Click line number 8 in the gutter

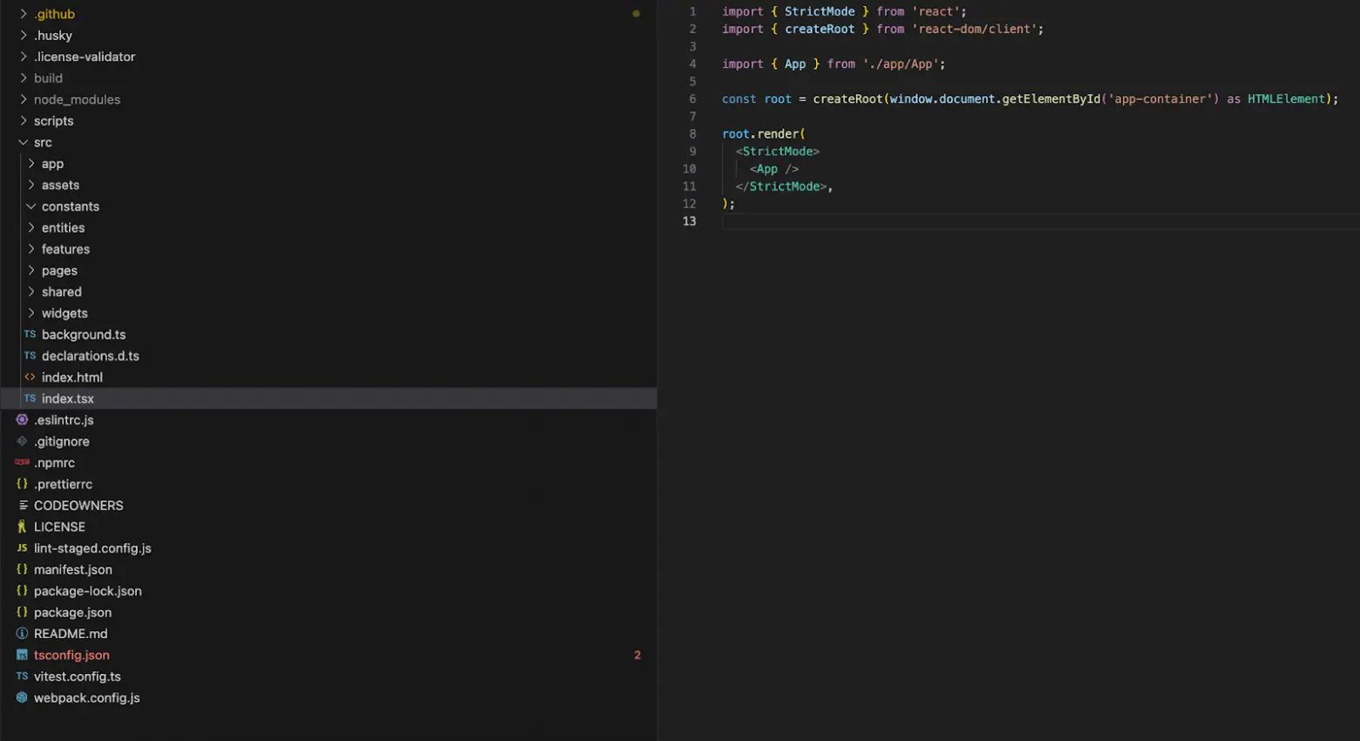pos(693,133)
